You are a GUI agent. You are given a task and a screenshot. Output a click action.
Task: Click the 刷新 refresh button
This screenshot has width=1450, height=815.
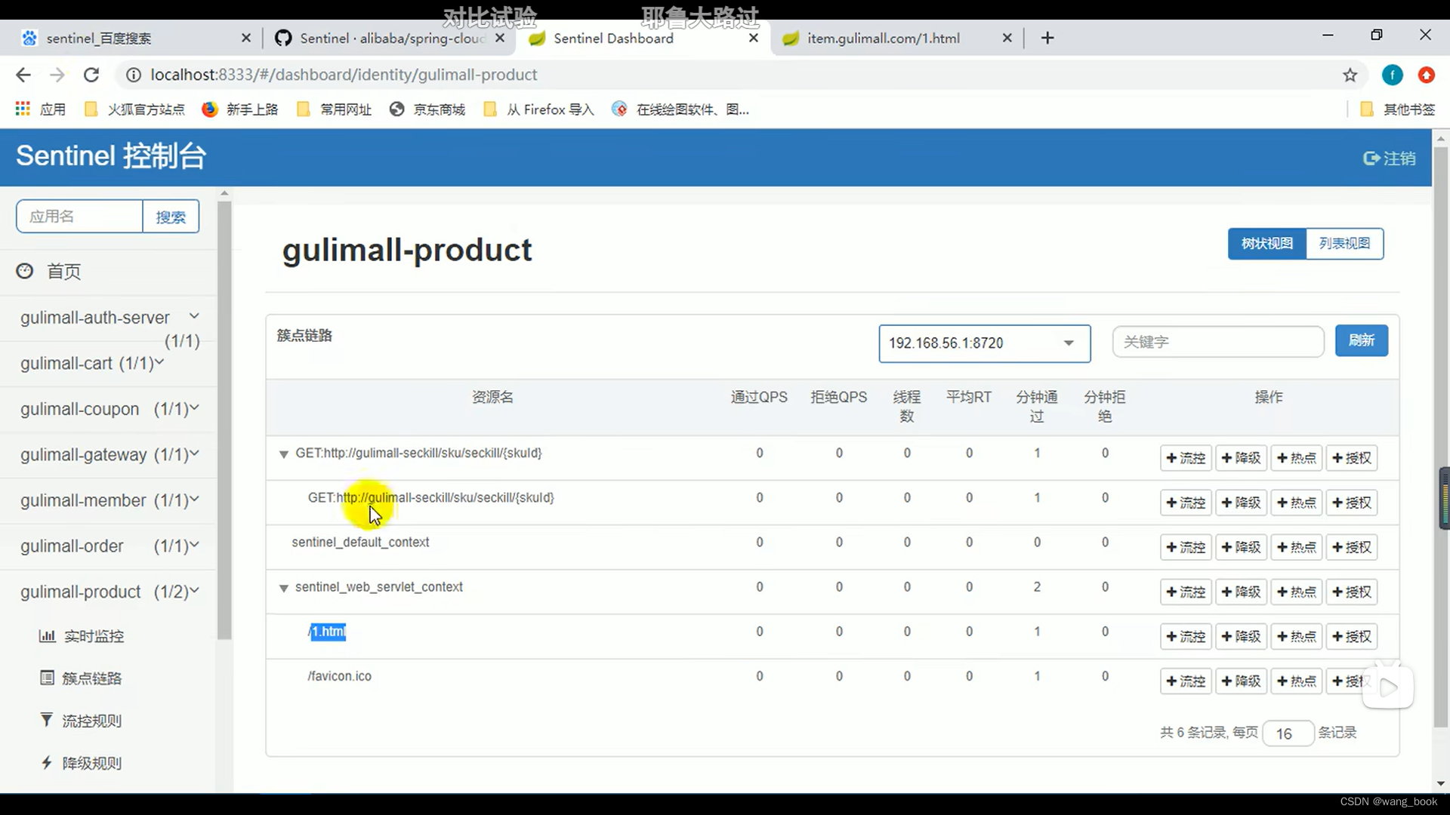[1361, 340]
